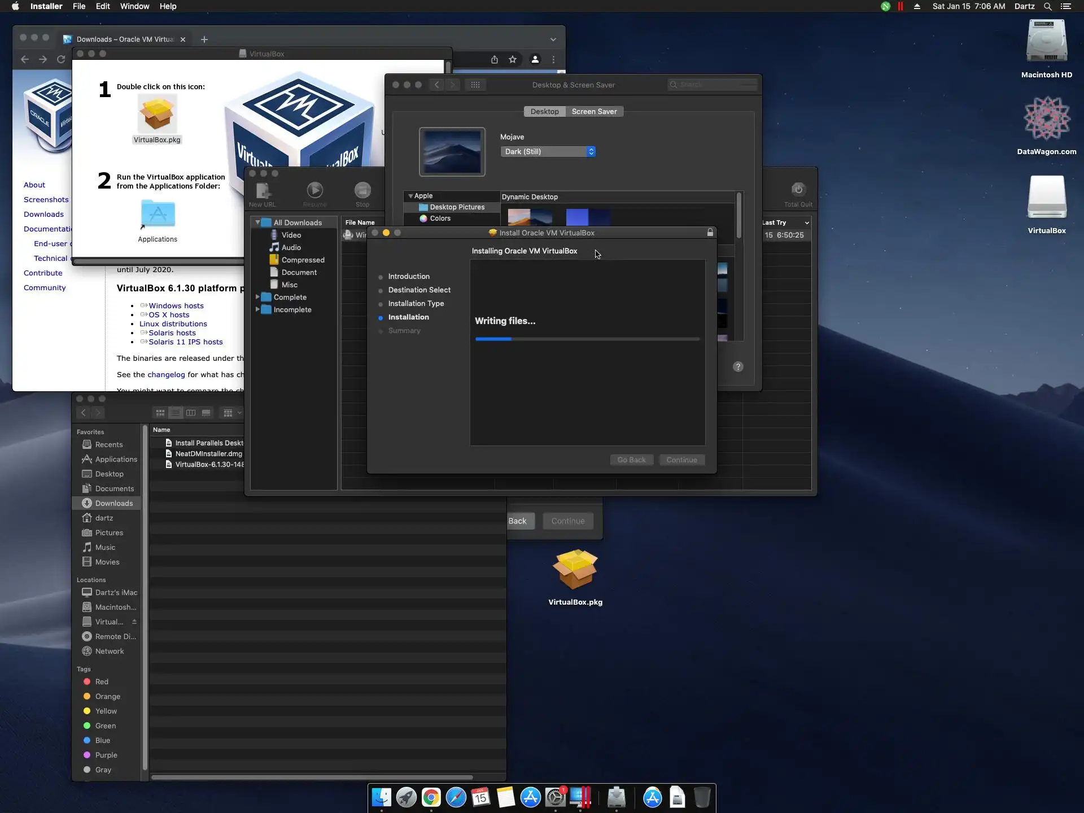This screenshot has width=1084, height=813.
Task: Open the DataWagon.com desktop icon
Action: tap(1046, 119)
